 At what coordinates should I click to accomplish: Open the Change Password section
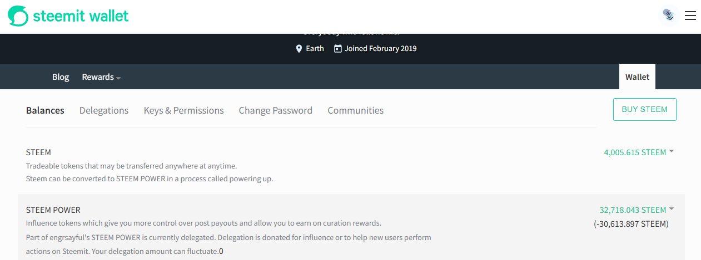point(276,110)
